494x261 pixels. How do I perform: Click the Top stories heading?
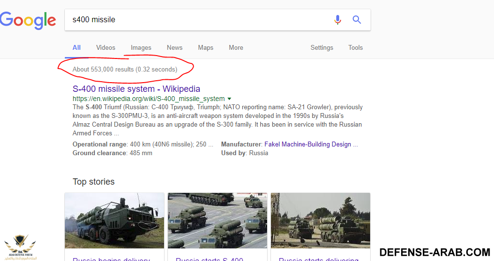click(93, 182)
